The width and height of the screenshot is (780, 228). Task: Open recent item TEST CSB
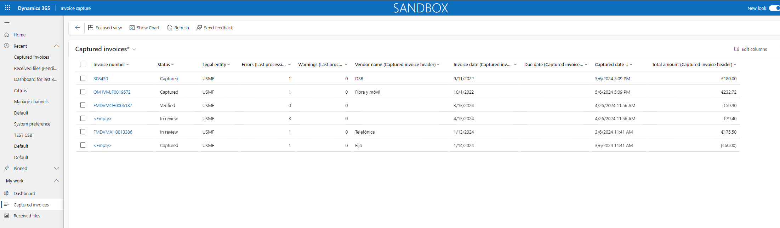[x=23, y=135]
